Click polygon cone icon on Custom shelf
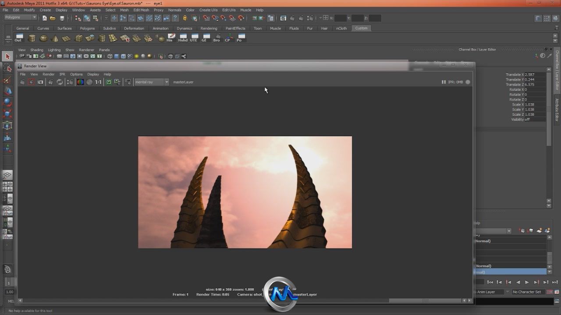The image size is (561, 315). pyautogui.click(x=55, y=38)
